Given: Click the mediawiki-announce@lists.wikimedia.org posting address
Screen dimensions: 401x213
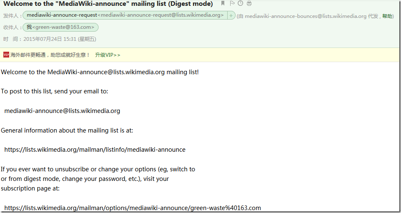Looking at the screenshot, I should point(62,111).
